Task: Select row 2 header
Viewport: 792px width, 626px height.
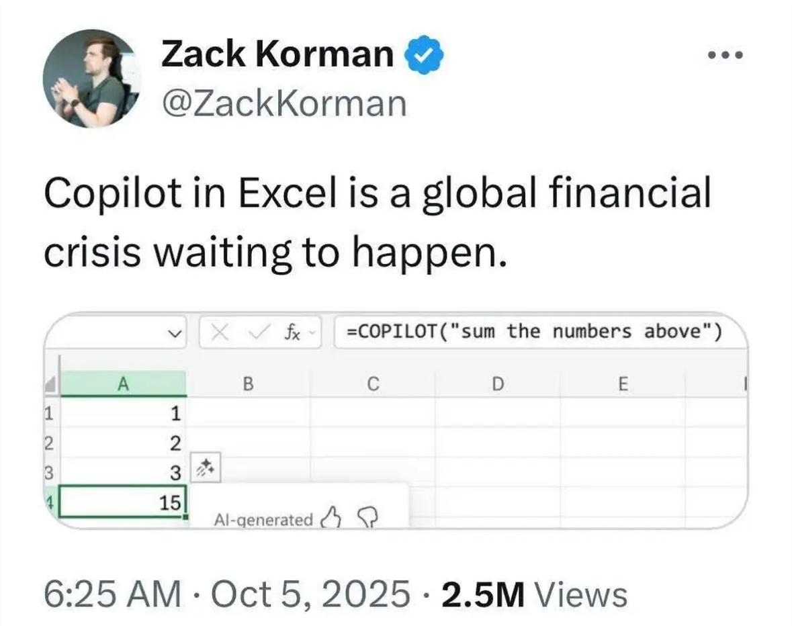Action: pos(50,443)
